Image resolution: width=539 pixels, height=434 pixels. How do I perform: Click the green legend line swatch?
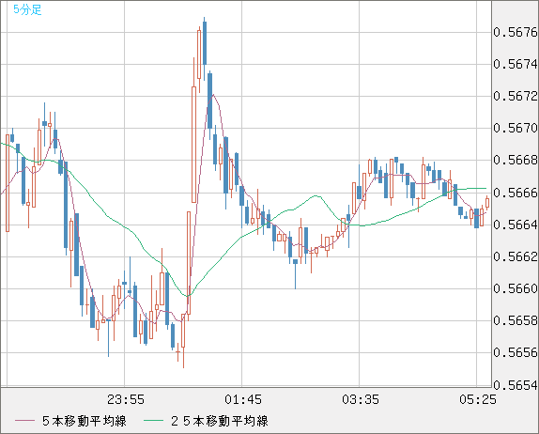click(153, 421)
